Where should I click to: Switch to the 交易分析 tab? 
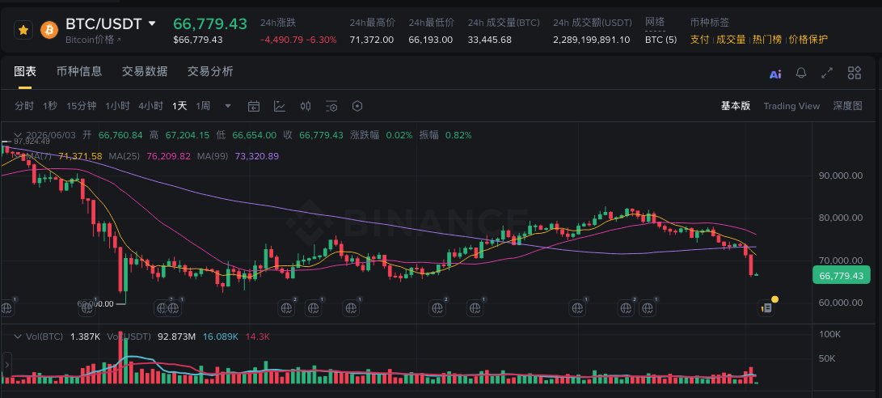210,71
